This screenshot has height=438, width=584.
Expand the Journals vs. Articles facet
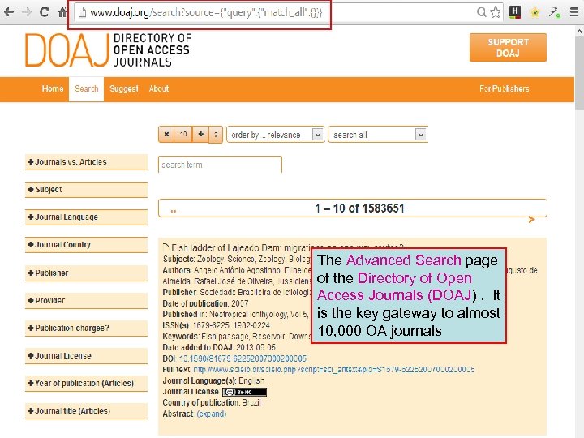(86, 162)
